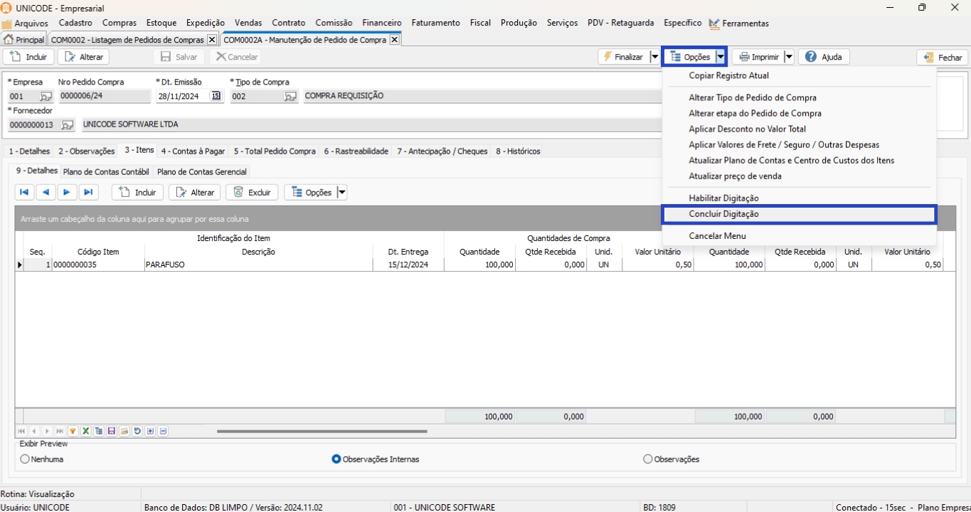Expand the Imprimir dropdown arrow
Viewport: 971px width, 512px height.
[x=788, y=57]
